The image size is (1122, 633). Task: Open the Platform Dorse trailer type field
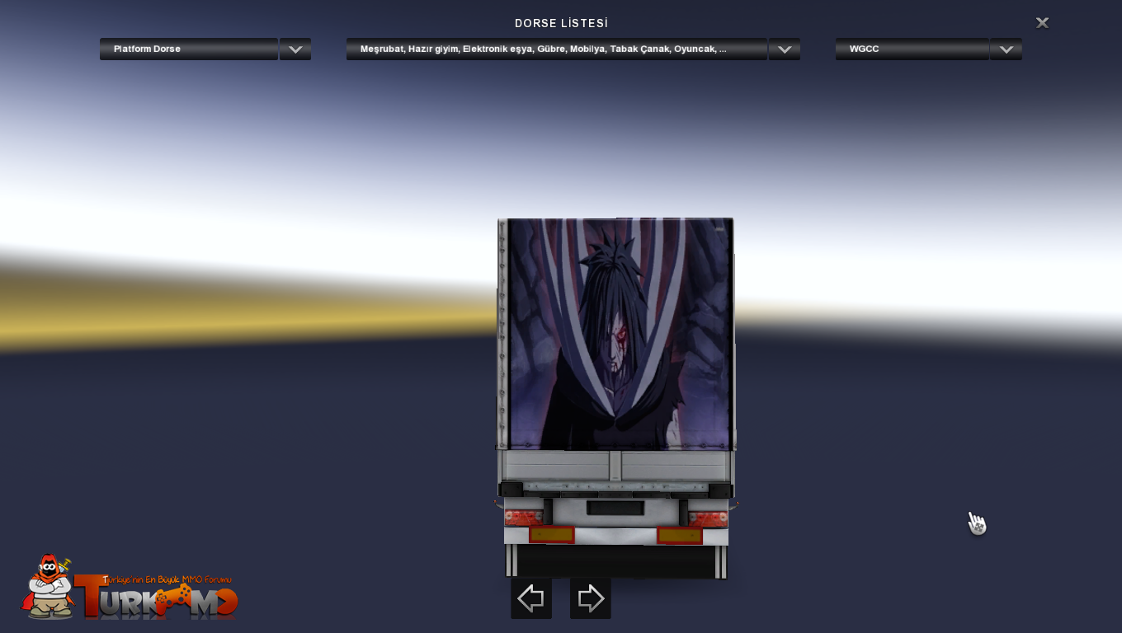tap(189, 49)
